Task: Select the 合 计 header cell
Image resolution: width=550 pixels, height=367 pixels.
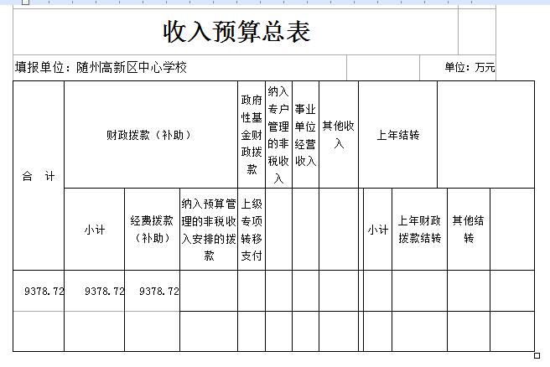Action: 39,176
